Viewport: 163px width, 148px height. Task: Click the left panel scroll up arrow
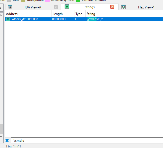point(1,15)
